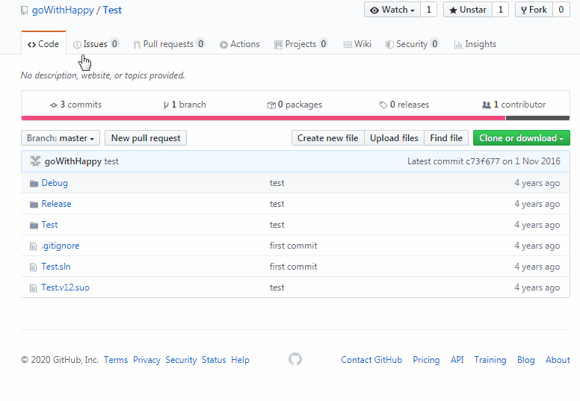Click the watchers count 1
The width and height of the screenshot is (580, 401).
(429, 10)
